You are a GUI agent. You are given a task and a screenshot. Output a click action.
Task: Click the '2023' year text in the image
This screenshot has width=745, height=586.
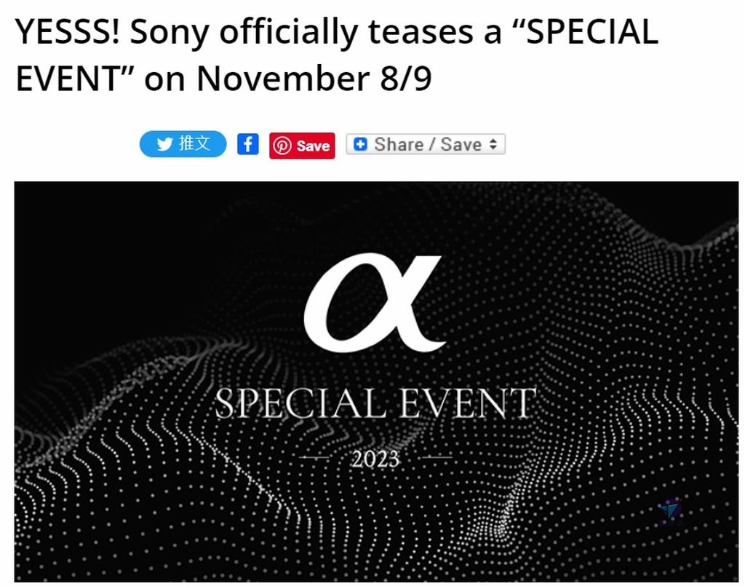[375, 459]
